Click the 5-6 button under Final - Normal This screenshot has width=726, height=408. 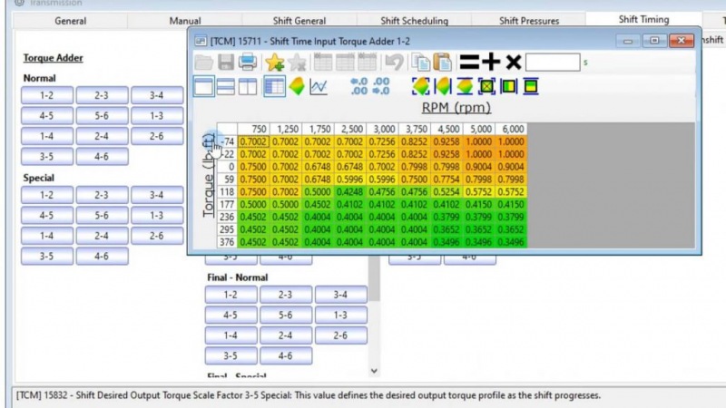point(285,316)
